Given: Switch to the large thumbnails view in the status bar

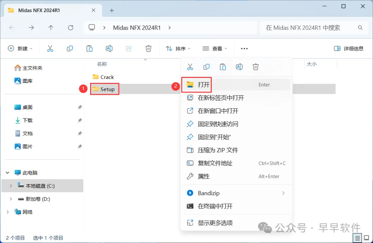Looking at the screenshot, I should (x=366, y=238).
